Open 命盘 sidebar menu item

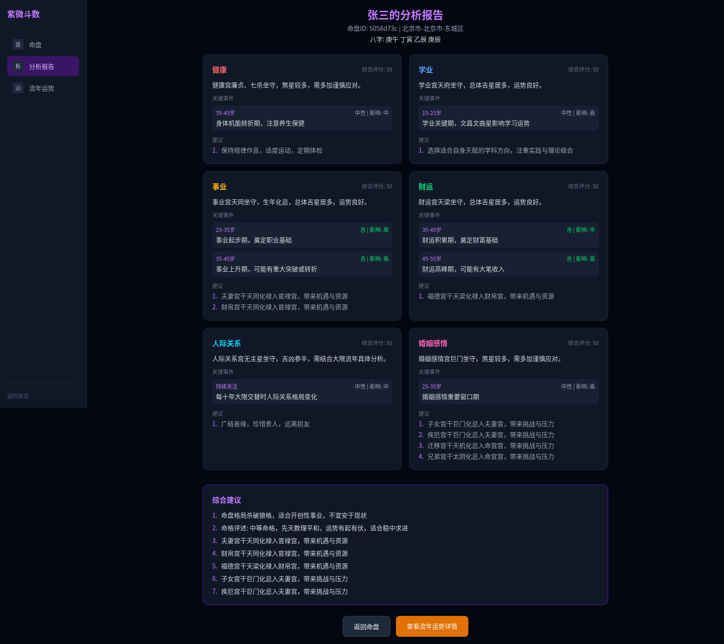[x=43, y=44]
